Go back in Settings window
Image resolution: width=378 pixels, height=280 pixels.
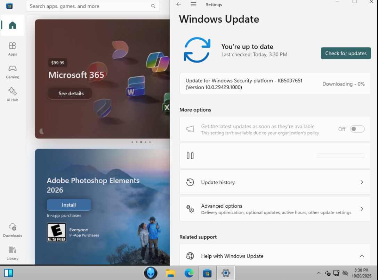tap(179, 4)
